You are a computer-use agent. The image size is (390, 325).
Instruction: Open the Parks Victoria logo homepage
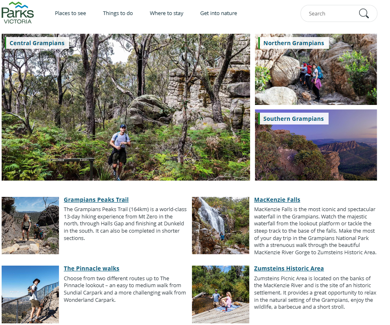point(17,13)
